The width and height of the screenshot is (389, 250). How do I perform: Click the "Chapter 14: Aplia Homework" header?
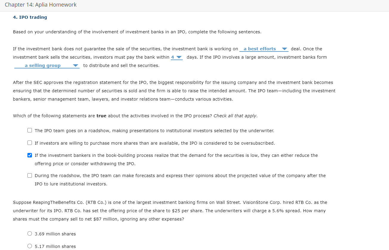pos(41,4)
